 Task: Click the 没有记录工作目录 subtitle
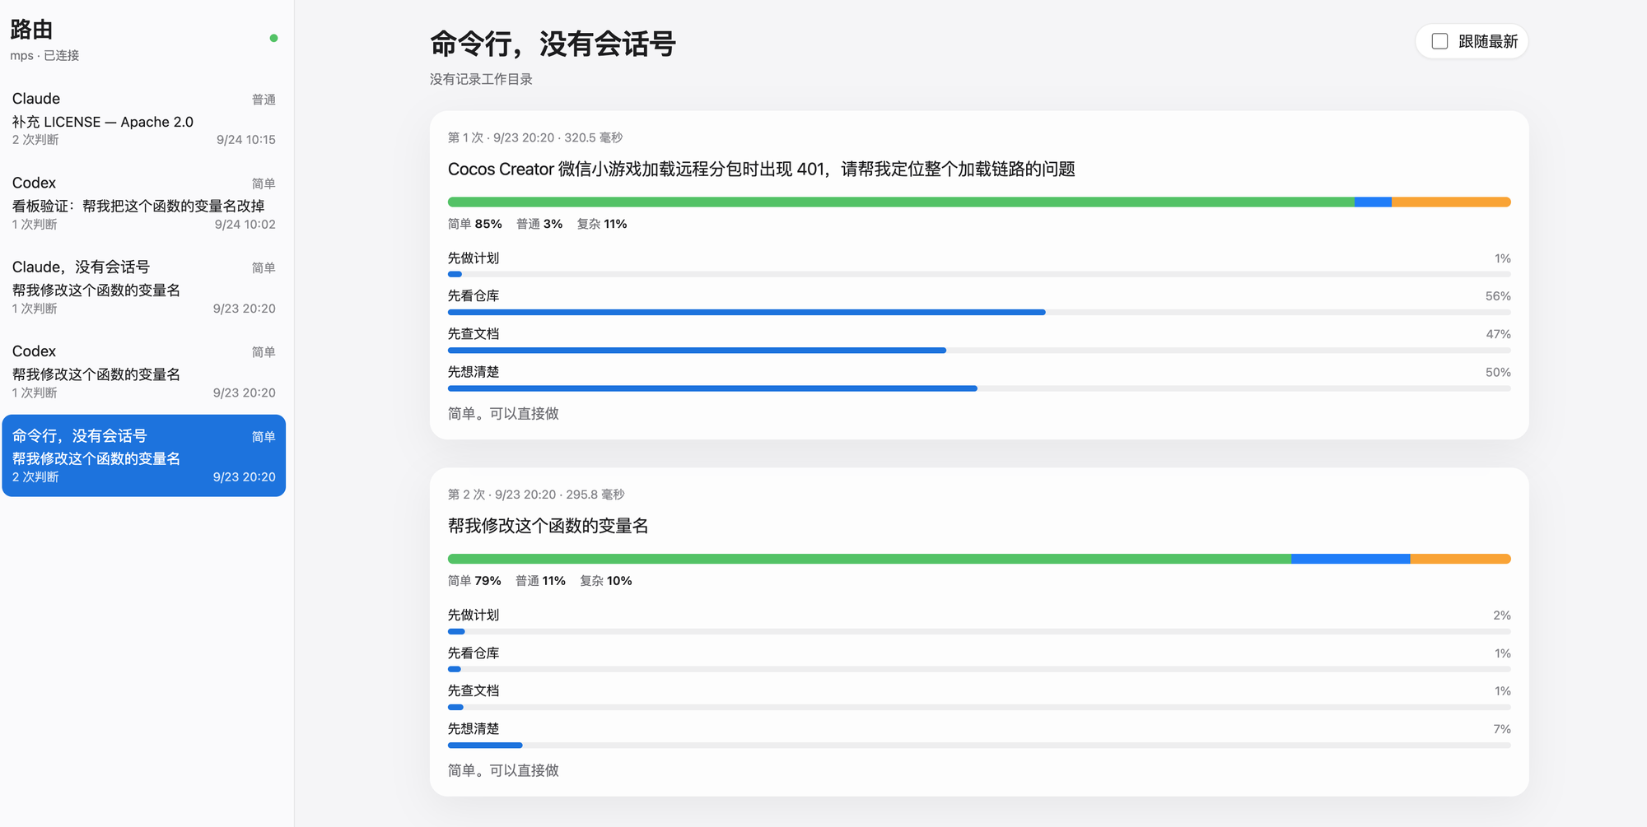pos(481,79)
